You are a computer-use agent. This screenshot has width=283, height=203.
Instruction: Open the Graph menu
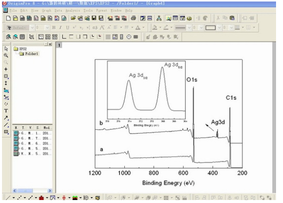(47, 10)
